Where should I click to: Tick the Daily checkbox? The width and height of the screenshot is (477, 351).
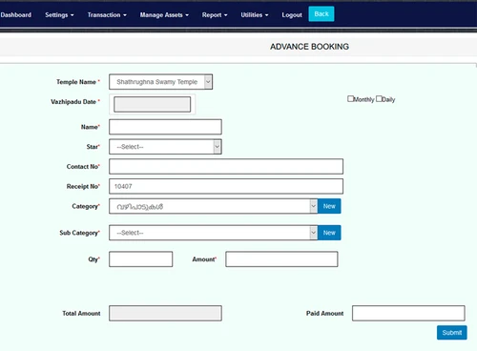pos(379,99)
